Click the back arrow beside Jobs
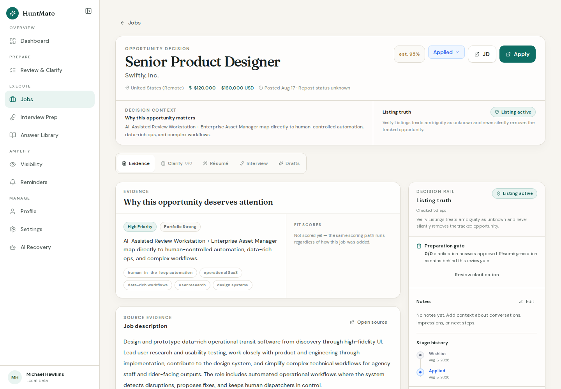This screenshot has height=389, width=561. point(122,23)
